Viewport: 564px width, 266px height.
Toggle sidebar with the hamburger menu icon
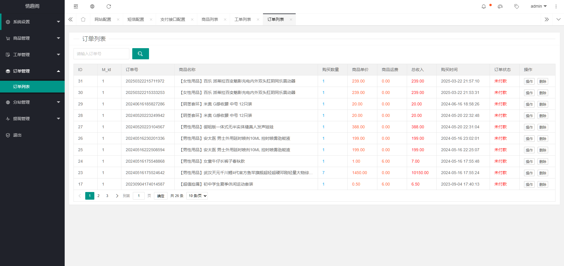[76, 6]
